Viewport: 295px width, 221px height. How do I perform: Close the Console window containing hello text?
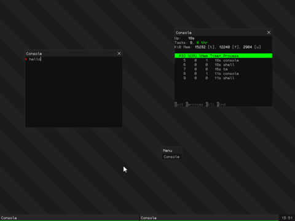pyautogui.click(x=119, y=53)
